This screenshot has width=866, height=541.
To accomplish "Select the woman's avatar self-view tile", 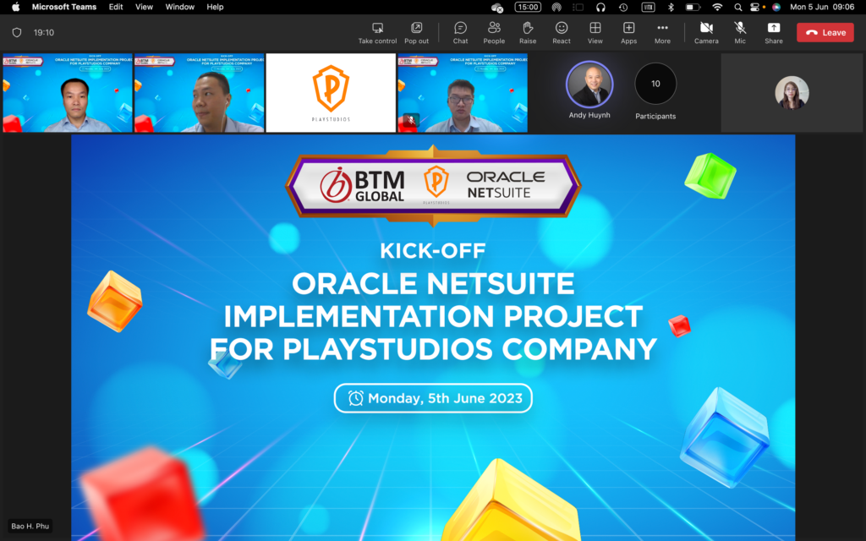I will coord(792,93).
